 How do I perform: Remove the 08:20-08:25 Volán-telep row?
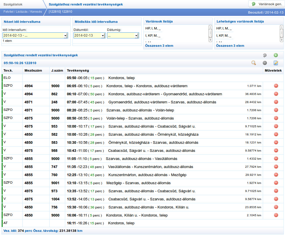[x=276, y=110]
